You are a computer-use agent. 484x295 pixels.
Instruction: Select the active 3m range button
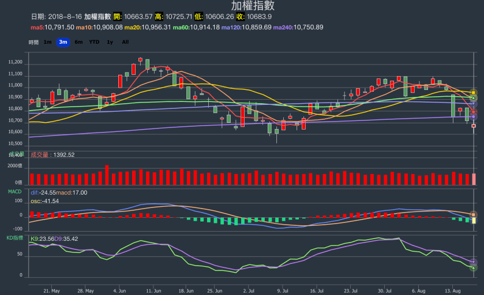63,42
